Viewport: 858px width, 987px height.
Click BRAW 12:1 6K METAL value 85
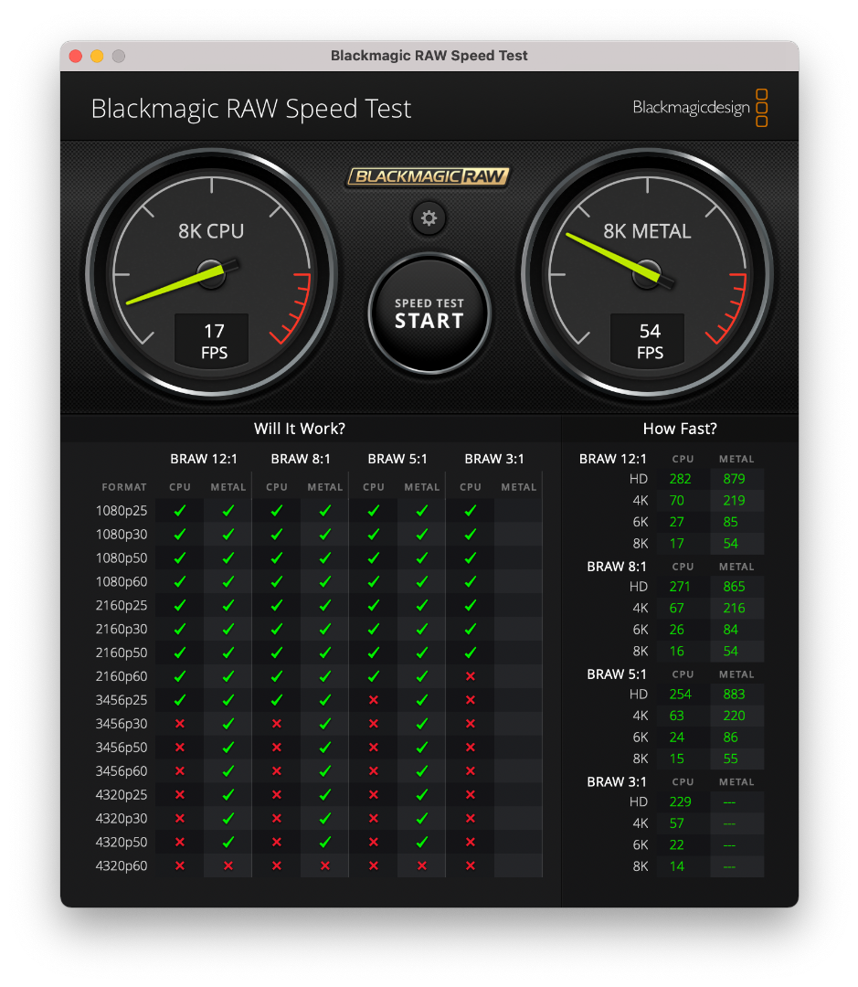coord(730,522)
